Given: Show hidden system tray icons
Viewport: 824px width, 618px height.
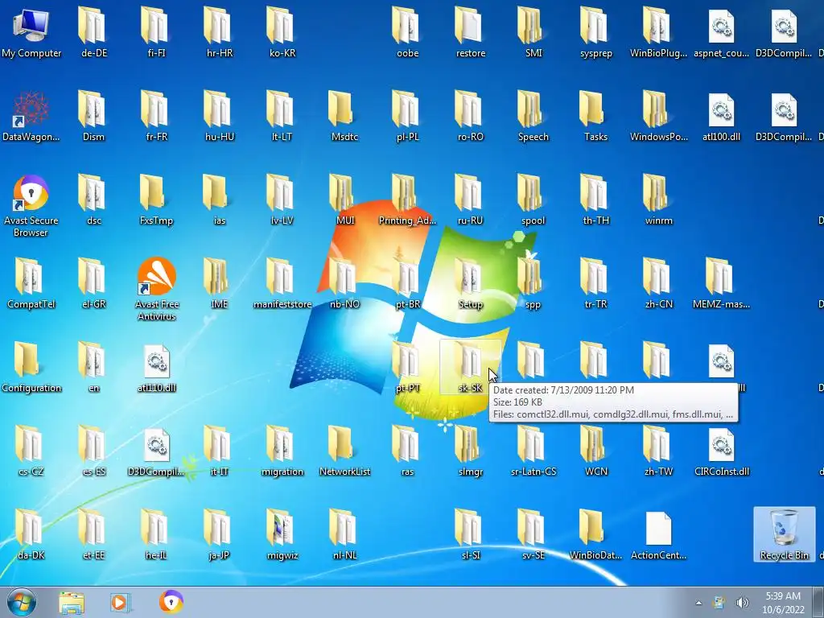Looking at the screenshot, I should [x=698, y=603].
